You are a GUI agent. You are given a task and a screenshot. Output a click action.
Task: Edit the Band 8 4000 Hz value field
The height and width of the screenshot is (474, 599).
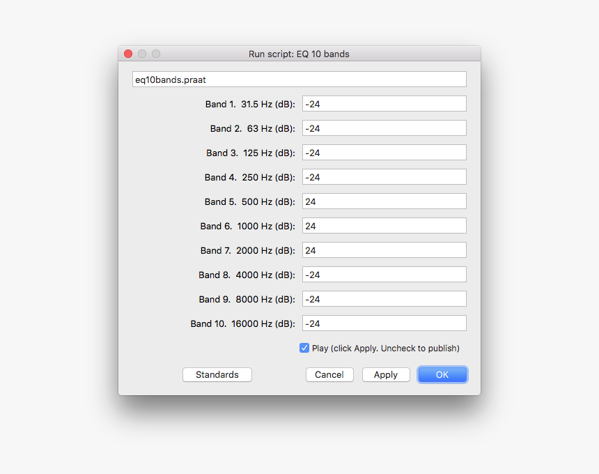(384, 275)
